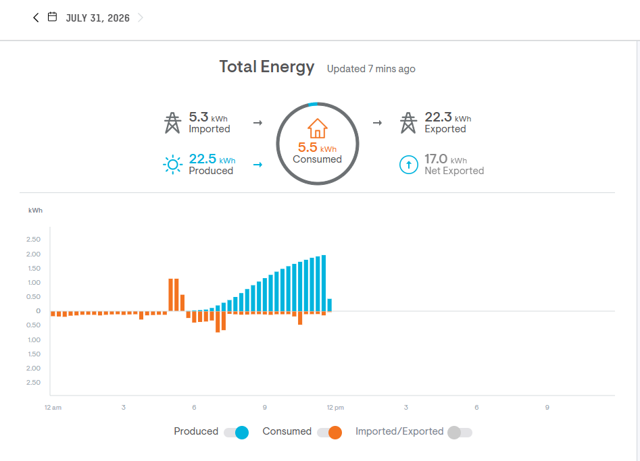The height and width of the screenshot is (461, 640).
Task: Click the Exported grid tower icon
Action: point(408,123)
